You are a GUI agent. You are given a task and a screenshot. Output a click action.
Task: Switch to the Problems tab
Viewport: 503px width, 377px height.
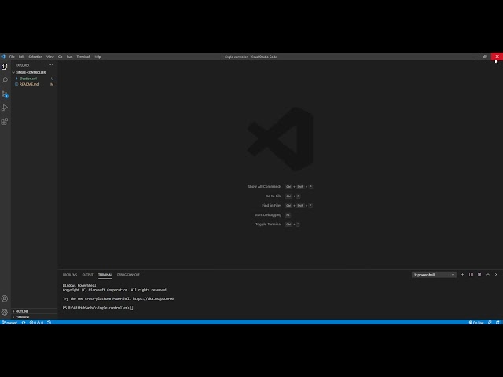[x=70, y=275]
